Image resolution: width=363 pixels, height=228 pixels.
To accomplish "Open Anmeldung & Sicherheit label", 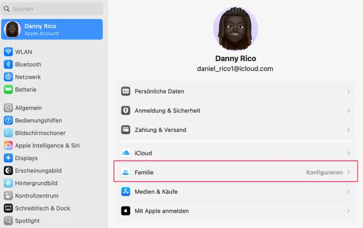I will tap(167, 111).
